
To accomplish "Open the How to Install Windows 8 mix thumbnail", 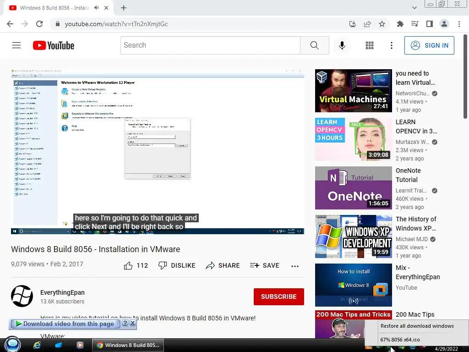I will click(353, 285).
